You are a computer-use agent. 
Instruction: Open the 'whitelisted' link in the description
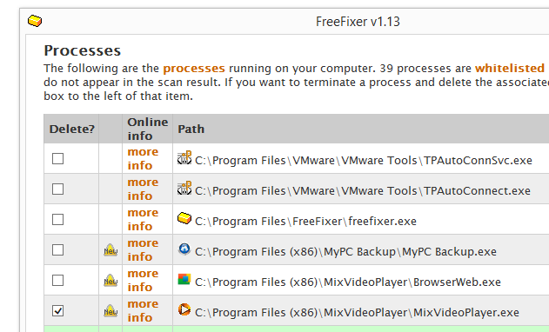510,68
